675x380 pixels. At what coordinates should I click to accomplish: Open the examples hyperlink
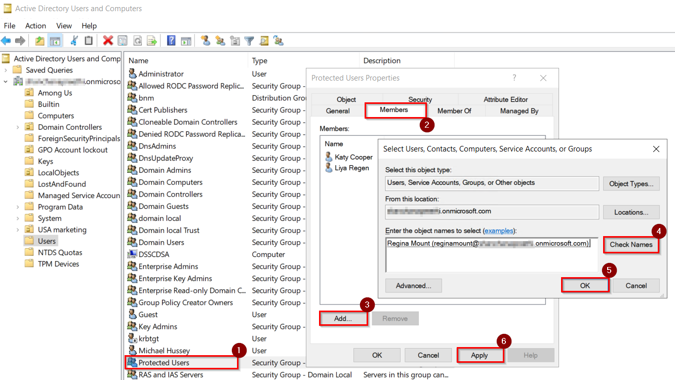coord(499,231)
